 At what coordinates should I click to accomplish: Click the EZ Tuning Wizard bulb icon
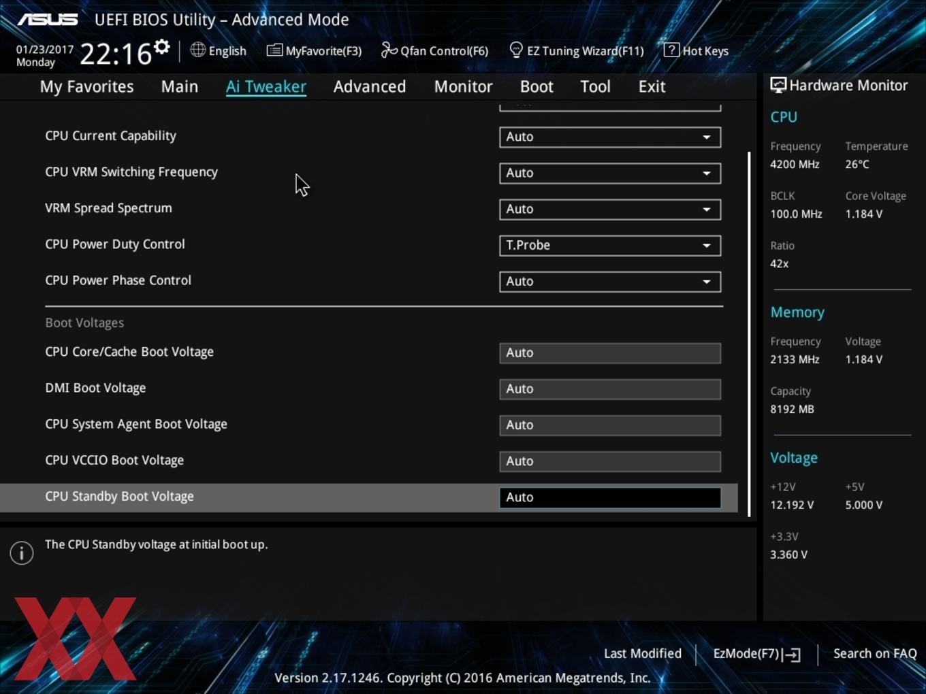pos(516,50)
